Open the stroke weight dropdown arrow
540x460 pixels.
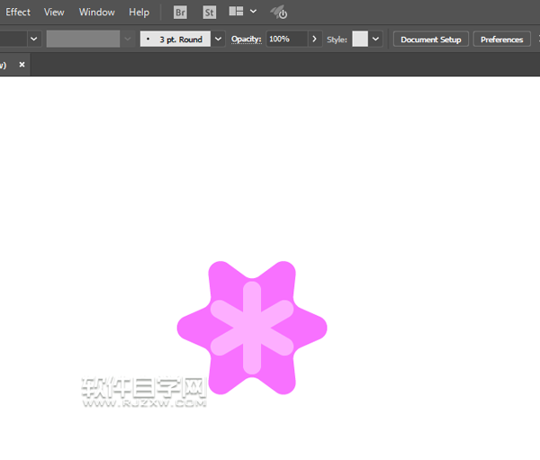click(x=34, y=40)
